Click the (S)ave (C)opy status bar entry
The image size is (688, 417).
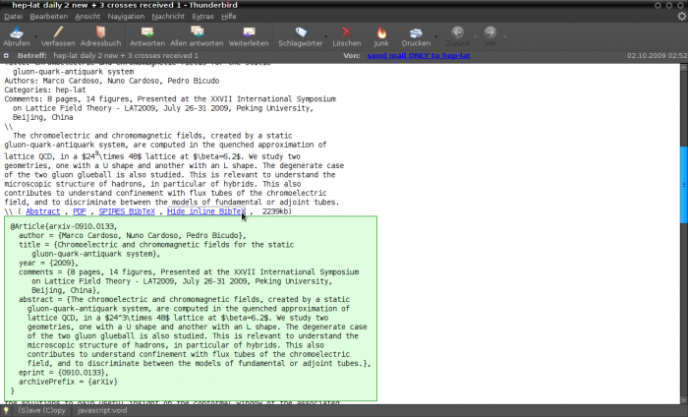[x=41, y=410]
